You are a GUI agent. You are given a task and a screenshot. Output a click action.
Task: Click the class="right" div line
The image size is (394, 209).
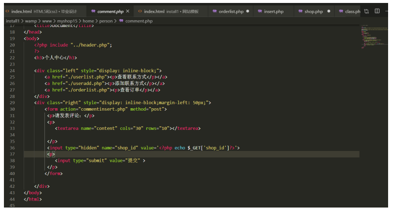click(122, 103)
